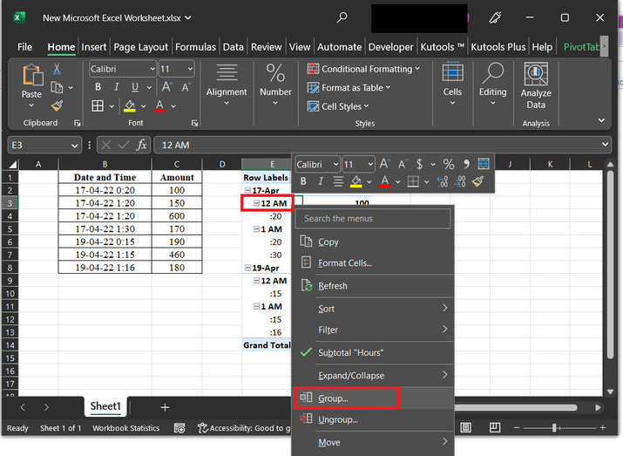Switch to the Insert ribbon tab

click(94, 47)
